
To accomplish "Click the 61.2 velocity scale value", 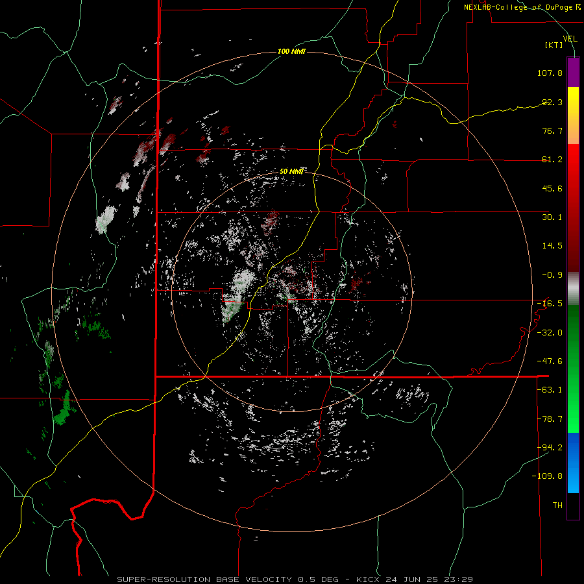I will pos(552,160).
